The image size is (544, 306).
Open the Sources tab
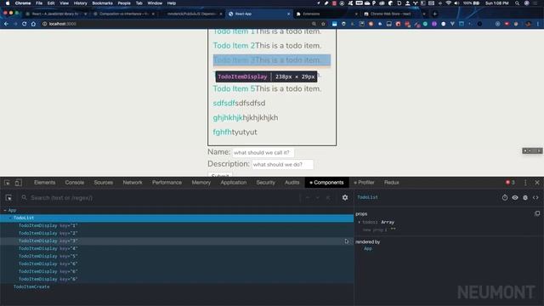pyautogui.click(x=104, y=183)
